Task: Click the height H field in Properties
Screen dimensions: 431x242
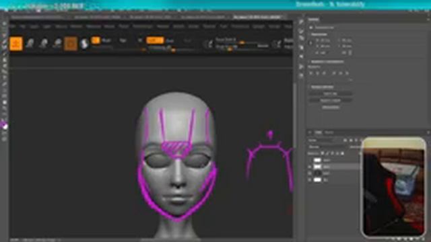Action: click(x=345, y=40)
